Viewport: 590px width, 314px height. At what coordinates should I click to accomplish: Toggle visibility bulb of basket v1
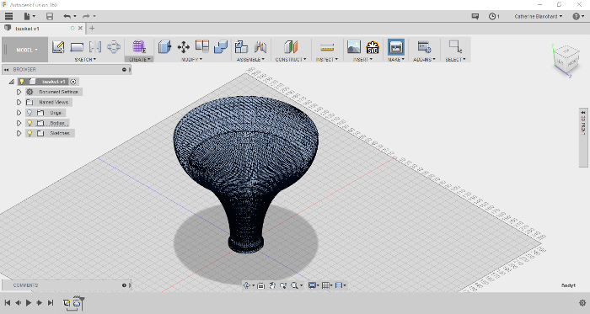[x=22, y=82]
